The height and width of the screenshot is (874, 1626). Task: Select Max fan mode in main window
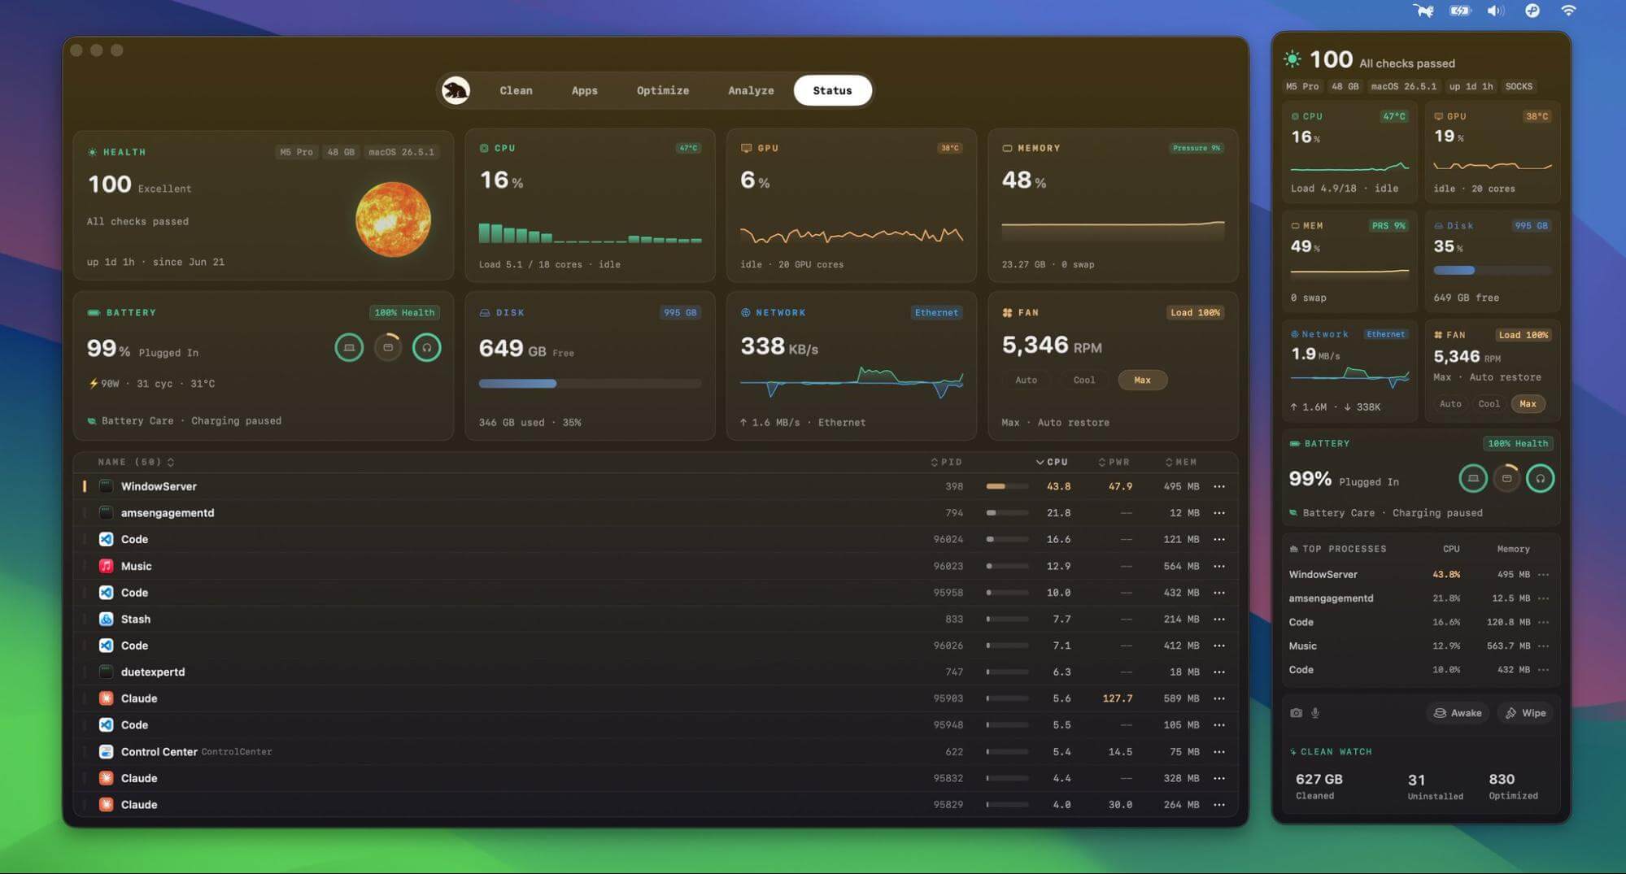click(x=1142, y=380)
